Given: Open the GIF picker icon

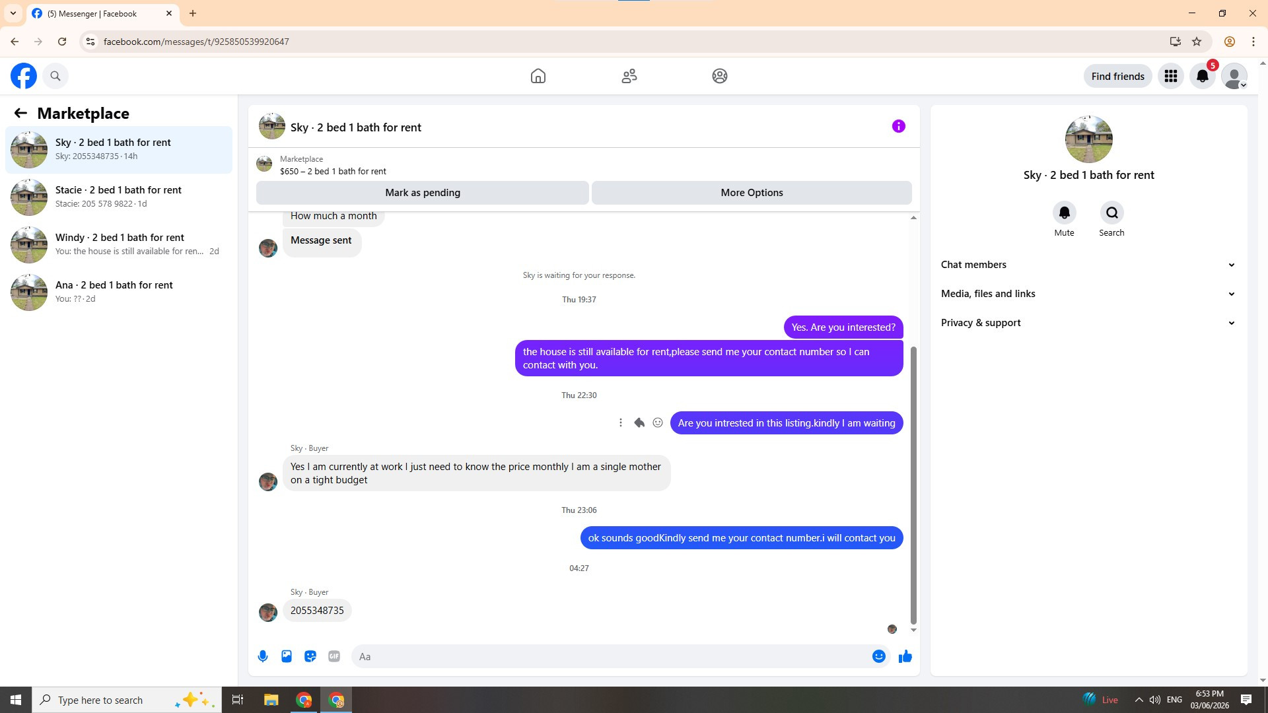Looking at the screenshot, I should [334, 656].
